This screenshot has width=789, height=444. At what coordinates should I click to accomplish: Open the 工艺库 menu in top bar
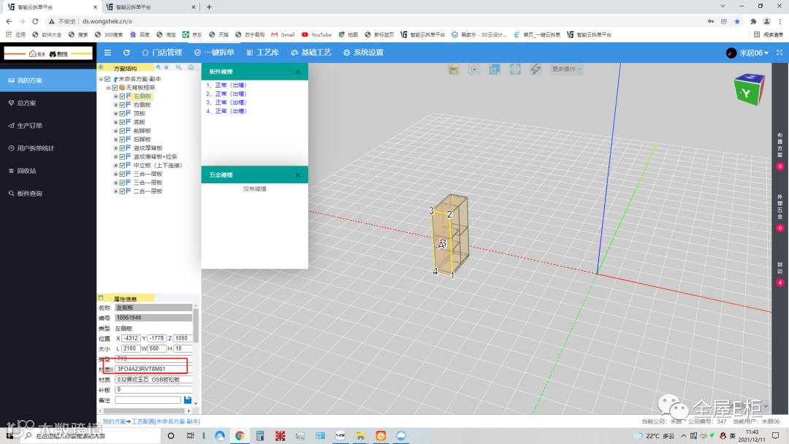pos(263,53)
